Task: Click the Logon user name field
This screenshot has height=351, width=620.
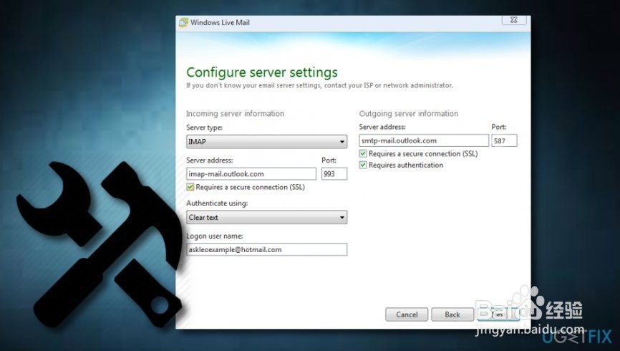Action: 266,250
